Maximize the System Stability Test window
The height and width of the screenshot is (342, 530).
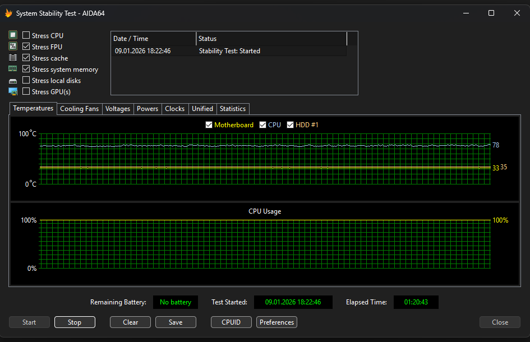click(x=491, y=13)
